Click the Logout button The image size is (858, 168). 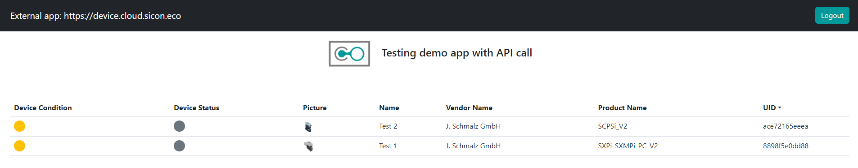coord(832,15)
